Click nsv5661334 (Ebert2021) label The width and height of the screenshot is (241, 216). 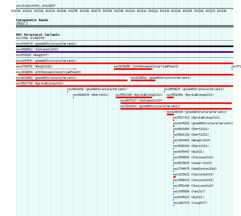tap(191, 135)
